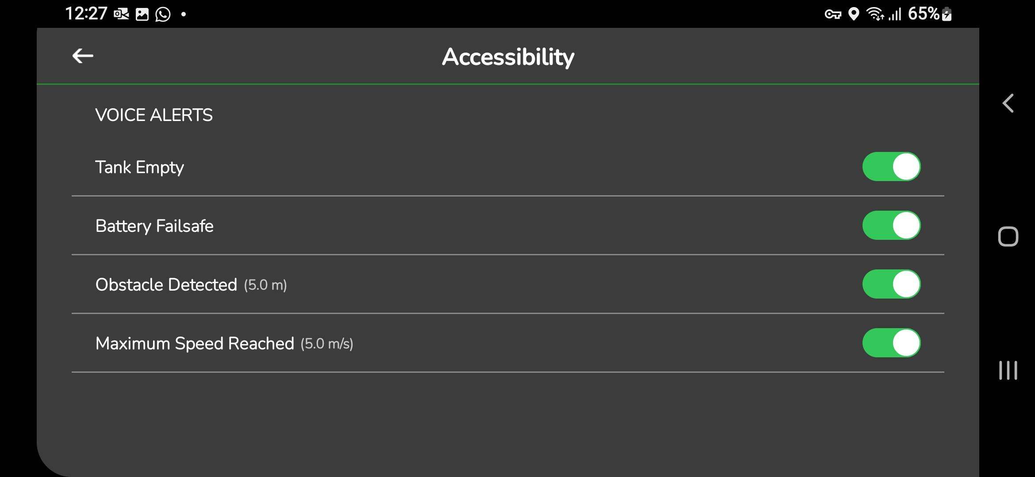Select the Tank Empty row label
The image size is (1035, 477).
(x=139, y=167)
